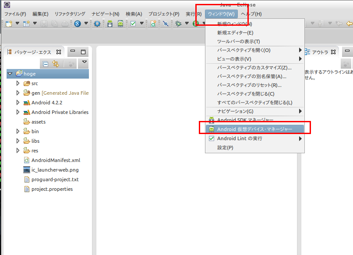Choose パースペクティブのリセット(R)...
The height and width of the screenshot is (255, 353).
(255, 85)
